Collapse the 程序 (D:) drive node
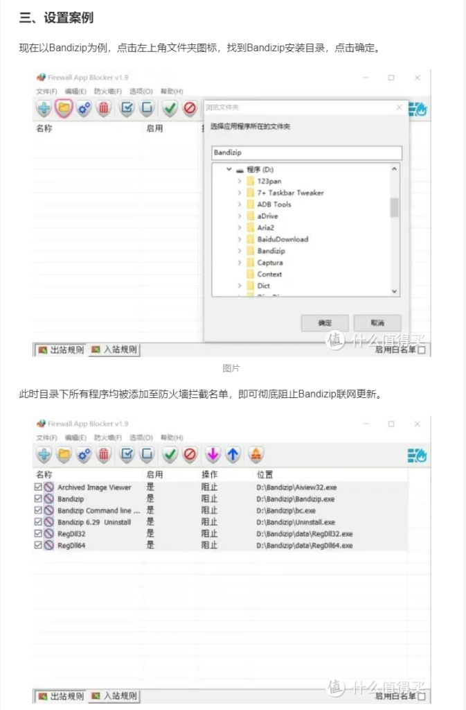 (228, 169)
